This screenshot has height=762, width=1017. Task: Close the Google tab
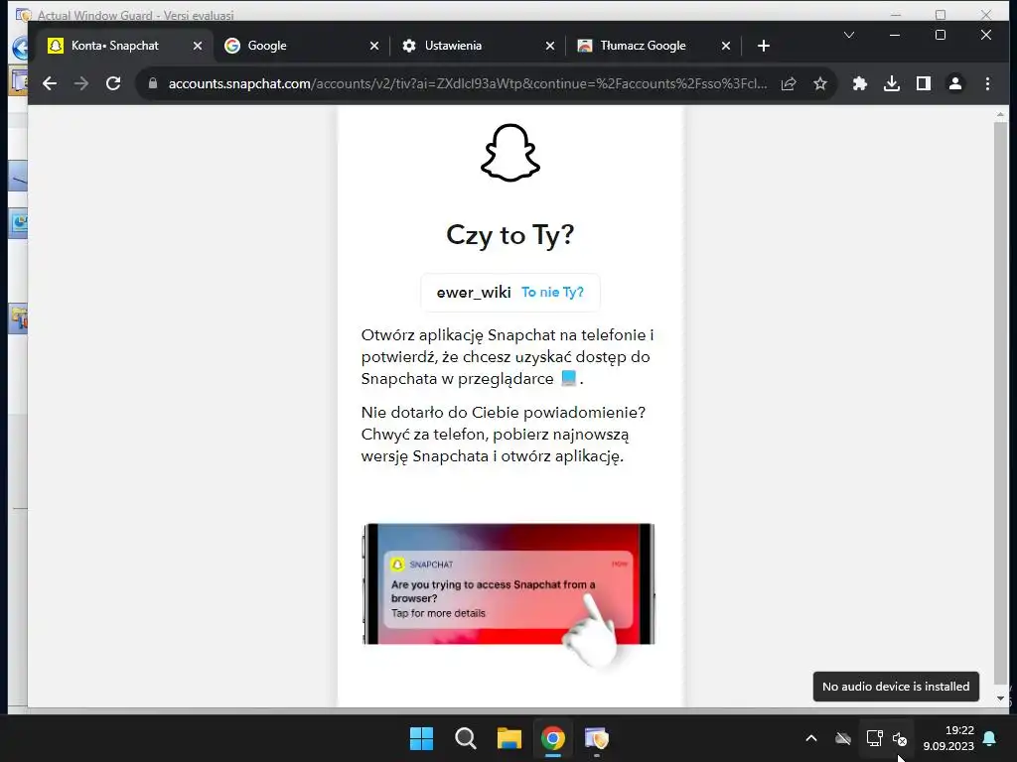tap(374, 46)
